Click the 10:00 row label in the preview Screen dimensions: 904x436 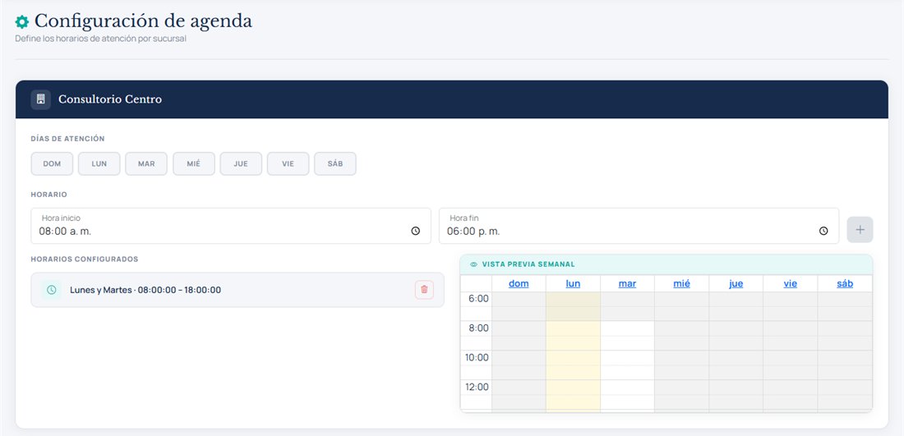tap(477, 358)
